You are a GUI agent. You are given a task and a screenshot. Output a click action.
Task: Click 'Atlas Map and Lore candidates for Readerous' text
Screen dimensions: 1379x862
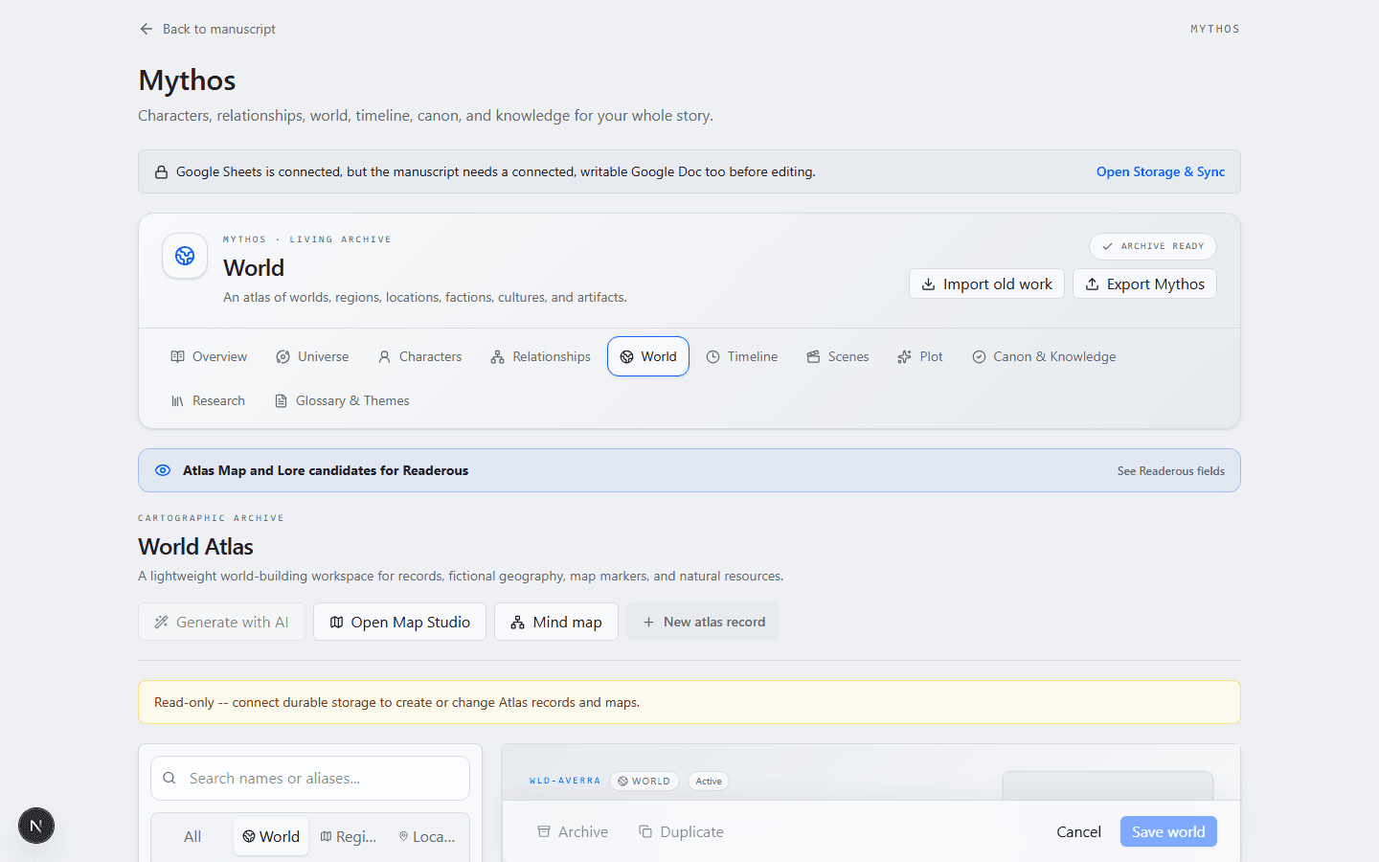[x=326, y=470]
